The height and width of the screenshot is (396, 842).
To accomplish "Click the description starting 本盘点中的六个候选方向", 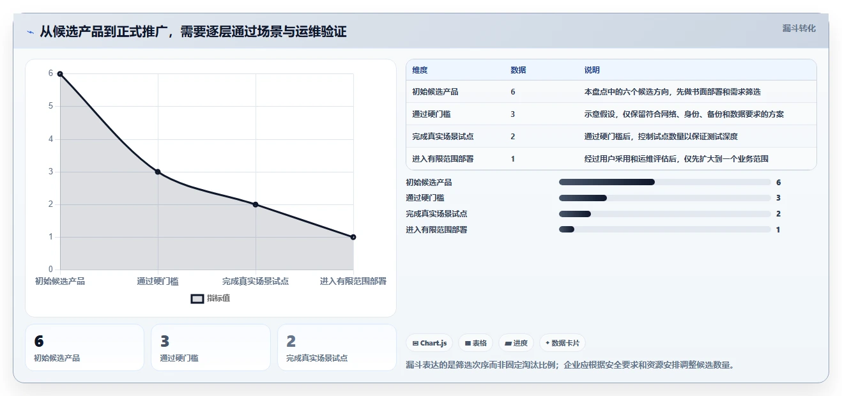I will (x=673, y=92).
